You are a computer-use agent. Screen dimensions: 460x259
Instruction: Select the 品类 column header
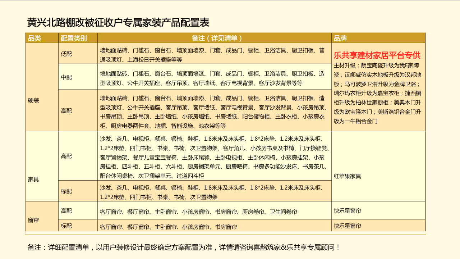[x=34, y=38]
